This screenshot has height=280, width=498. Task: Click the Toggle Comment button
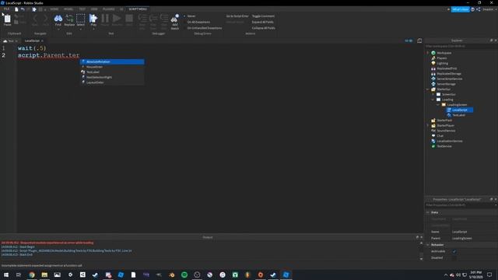click(x=263, y=16)
